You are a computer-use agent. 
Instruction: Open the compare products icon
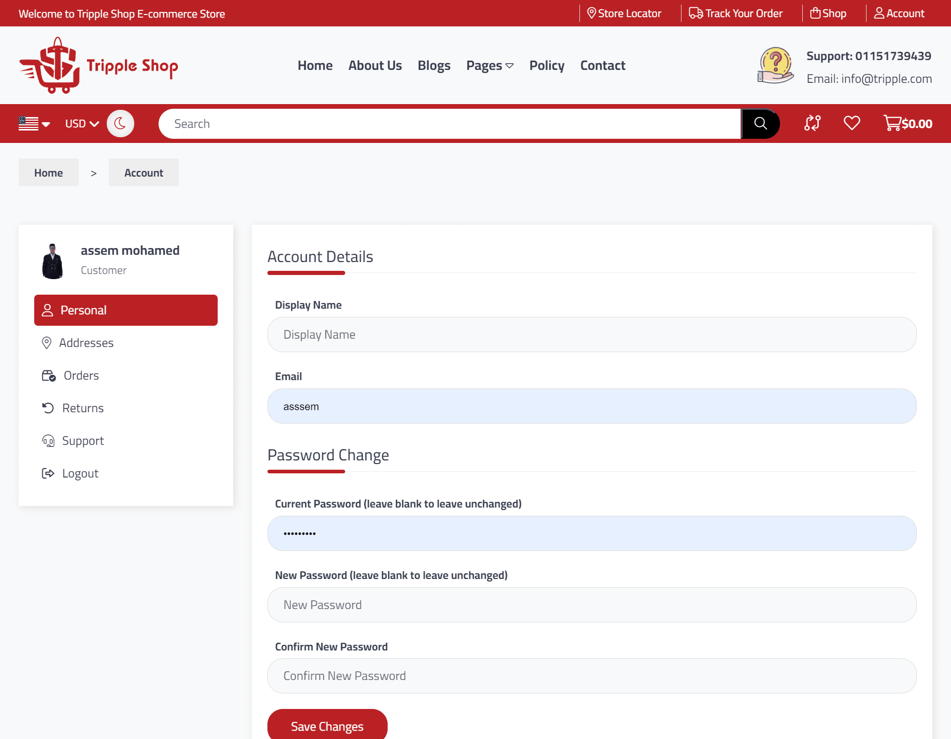812,123
